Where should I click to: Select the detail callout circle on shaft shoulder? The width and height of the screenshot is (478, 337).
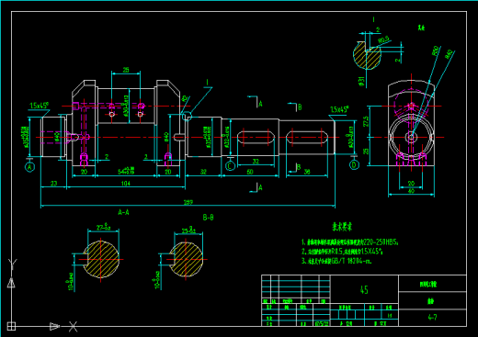[187, 117]
